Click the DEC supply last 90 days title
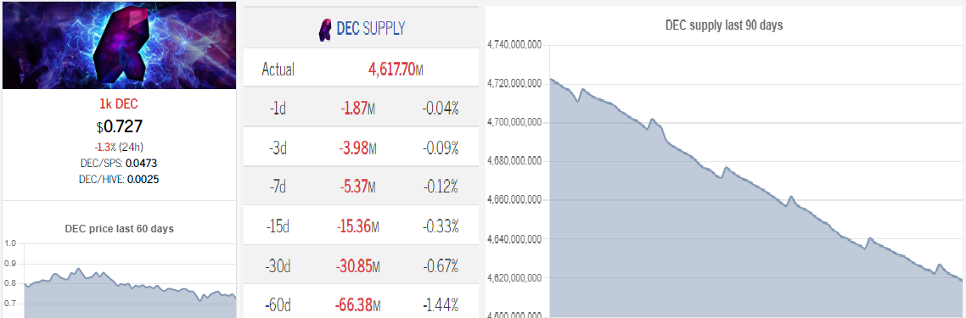Image resolution: width=966 pixels, height=318 pixels. tap(724, 25)
